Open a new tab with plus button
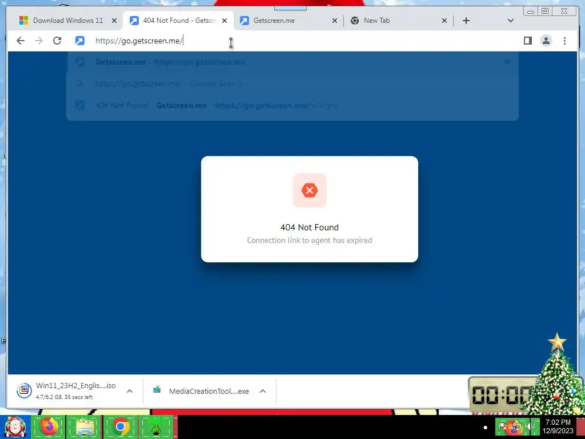Viewport: 585px width, 439px height. (x=466, y=21)
